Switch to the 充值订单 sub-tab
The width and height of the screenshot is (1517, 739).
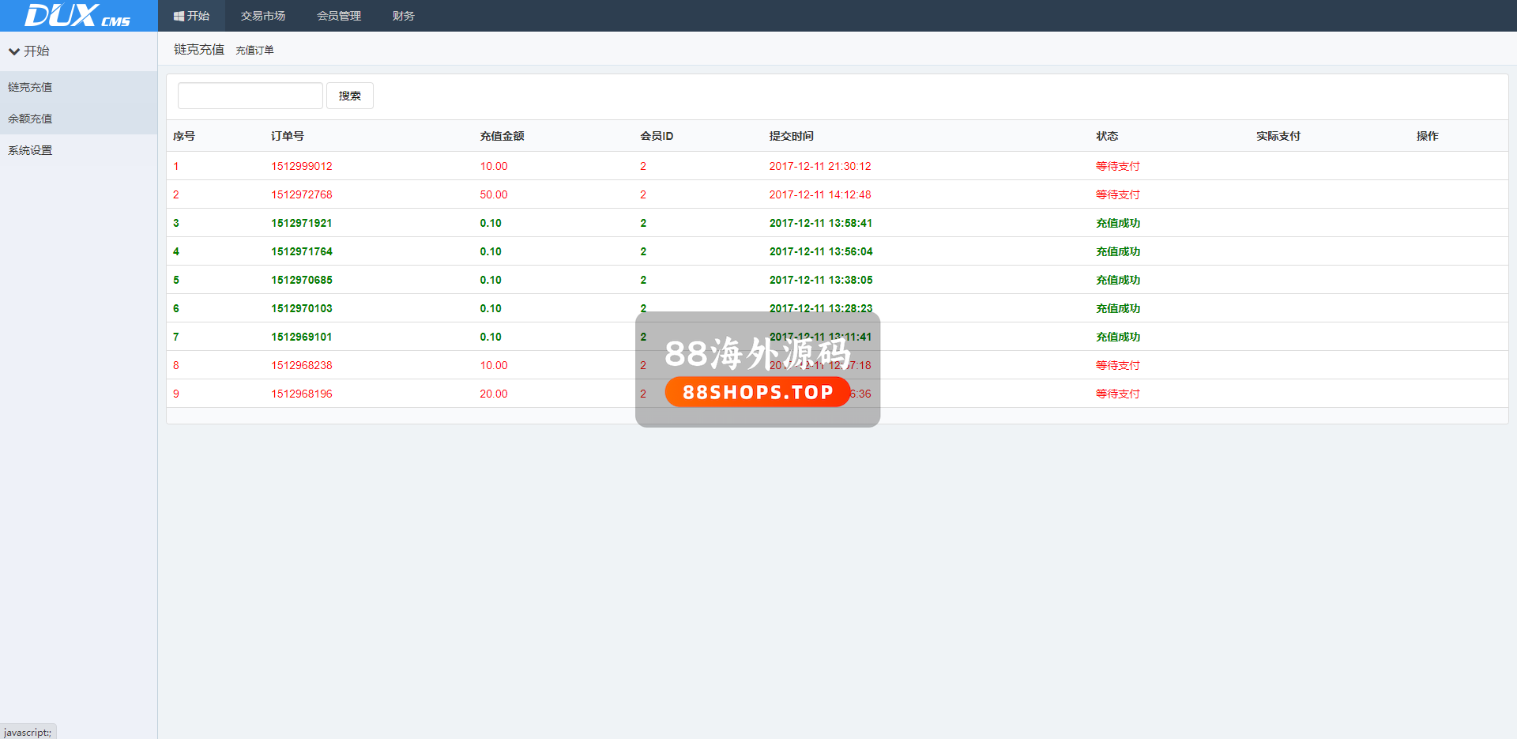click(254, 51)
